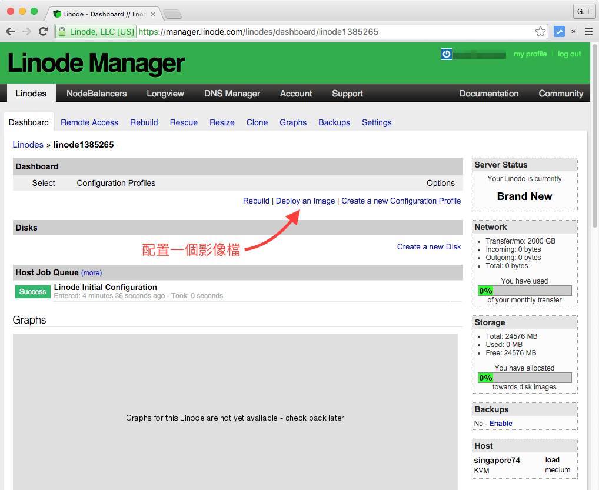Open the NodeBalancers section

[96, 93]
